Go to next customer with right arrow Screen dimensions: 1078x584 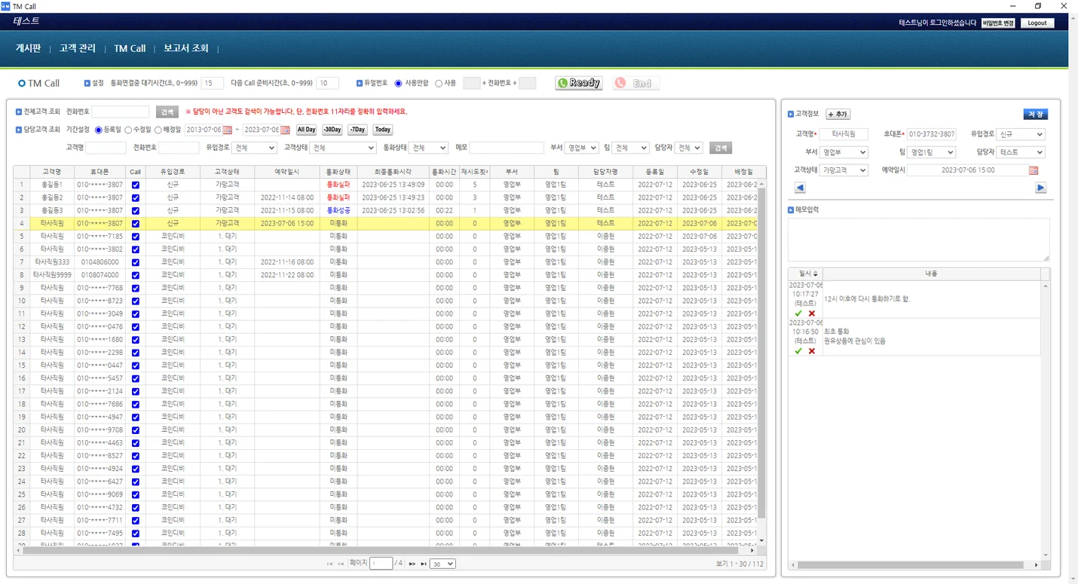pos(1040,188)
